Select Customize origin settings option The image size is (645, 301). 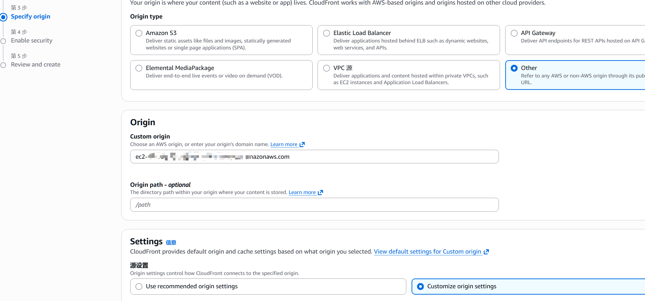(x=420, y=287)
